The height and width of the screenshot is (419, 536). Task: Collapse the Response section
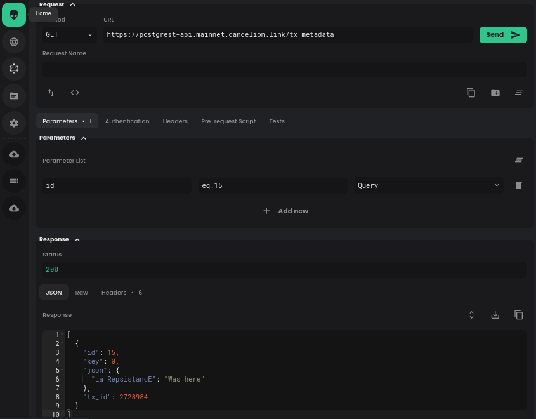[77, 240]
